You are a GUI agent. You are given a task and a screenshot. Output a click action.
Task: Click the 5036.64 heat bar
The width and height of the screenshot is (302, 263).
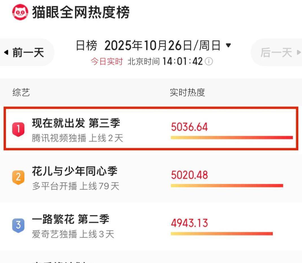click(232, 137)
